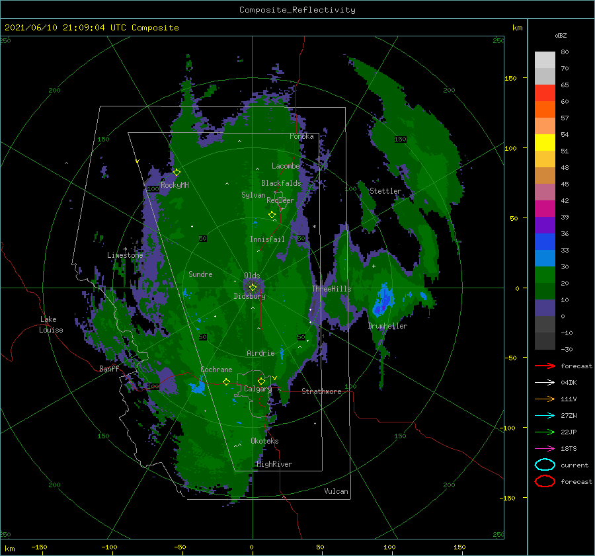Click the light gray 70–80 dBZ swatch

coord(545,60)
